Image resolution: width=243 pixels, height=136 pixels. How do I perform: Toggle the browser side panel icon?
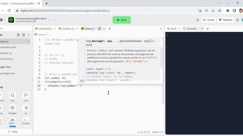[x=234, y=11]
